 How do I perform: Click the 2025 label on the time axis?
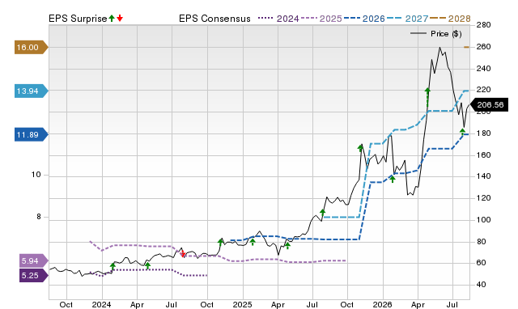click(242, 304)
